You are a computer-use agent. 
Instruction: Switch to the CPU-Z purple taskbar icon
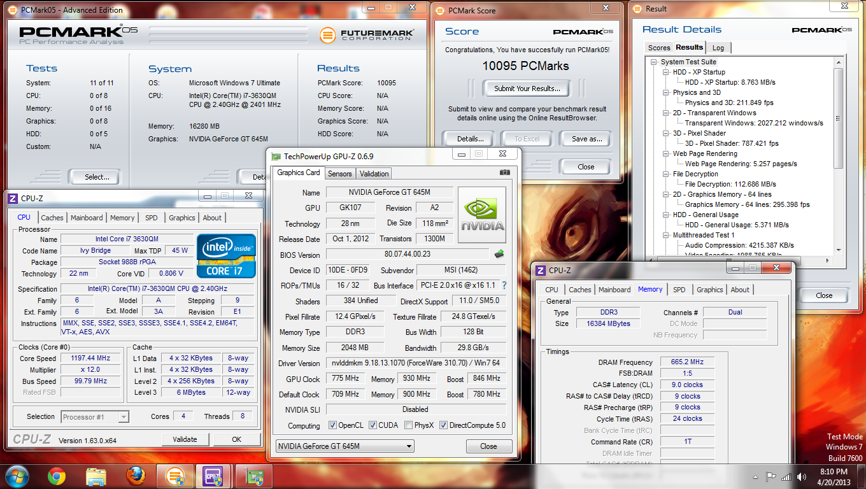pyautogui.click(x=213, y=476)
